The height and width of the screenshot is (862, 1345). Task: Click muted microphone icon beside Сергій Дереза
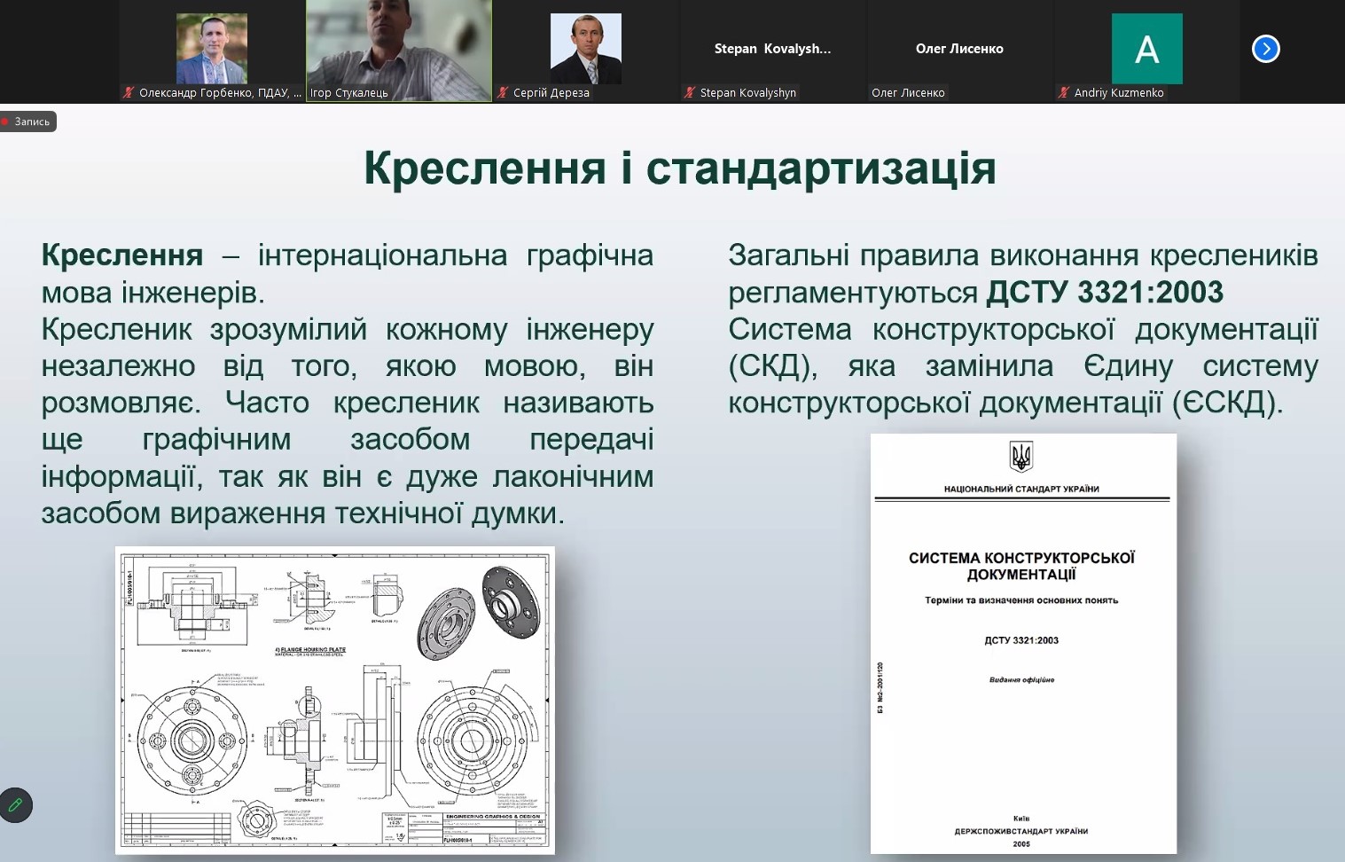(503, 92)
